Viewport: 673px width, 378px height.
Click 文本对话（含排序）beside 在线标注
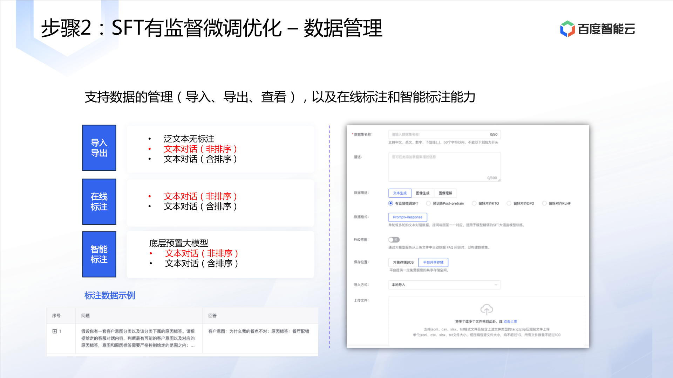point(200,206)
